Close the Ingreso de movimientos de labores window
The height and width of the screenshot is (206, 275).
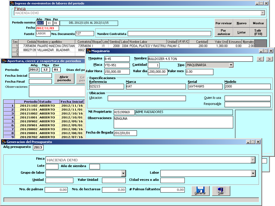click(x=266, y=3)
